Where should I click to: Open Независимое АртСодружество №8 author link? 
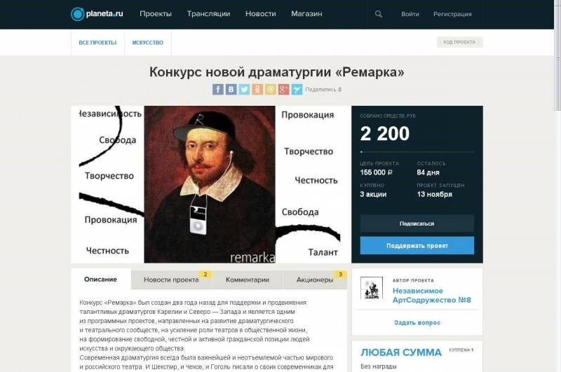[431, 296]
